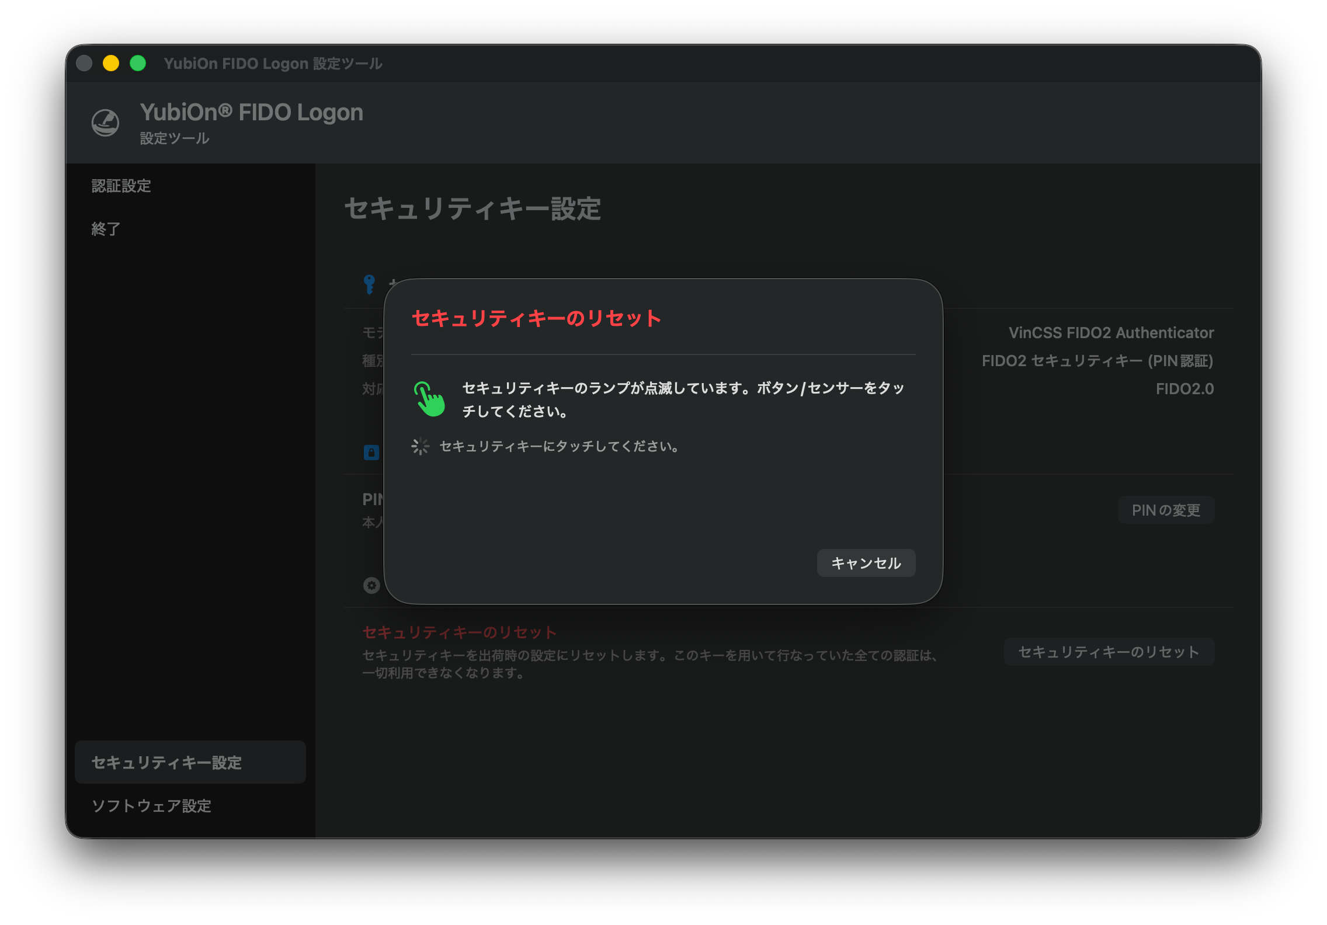This screenshot has width=1327, height=925.
Task: Open ソフトウェア設定 in the sidebar
Action: coord(151,806)
